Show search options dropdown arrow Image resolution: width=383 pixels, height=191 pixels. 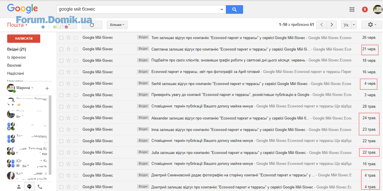tap(222, 9)
